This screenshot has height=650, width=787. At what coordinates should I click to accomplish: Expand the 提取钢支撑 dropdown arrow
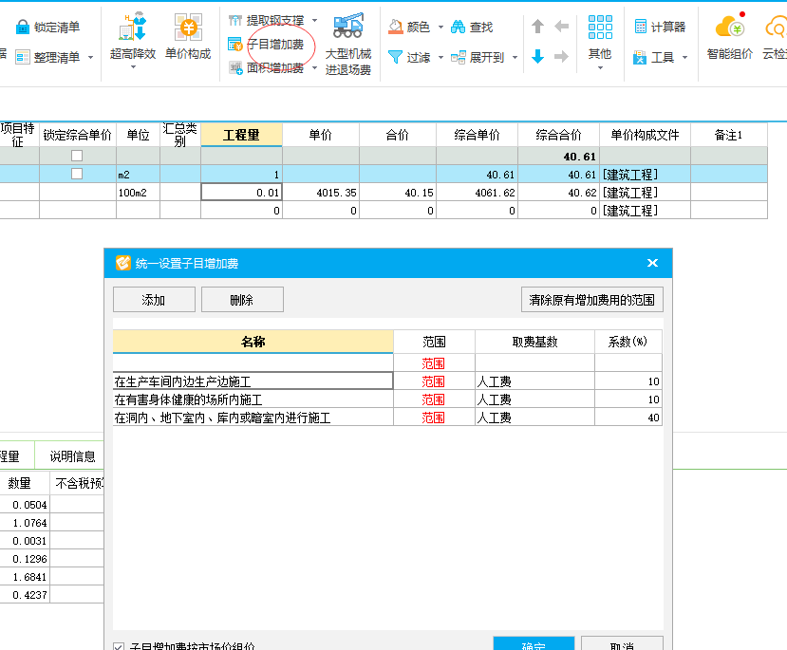tap(314, 21)
